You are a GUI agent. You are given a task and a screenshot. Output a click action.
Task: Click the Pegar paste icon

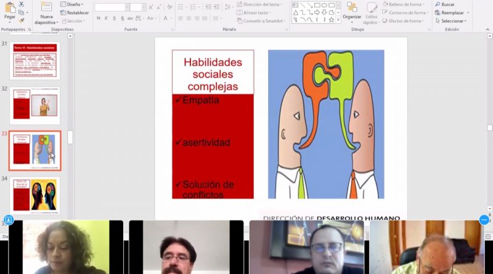click(10, 9)
